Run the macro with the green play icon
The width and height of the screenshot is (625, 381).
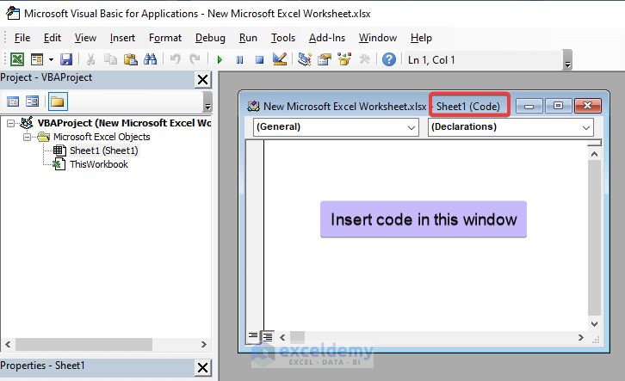pyautogui.click(x=220, y=60)
